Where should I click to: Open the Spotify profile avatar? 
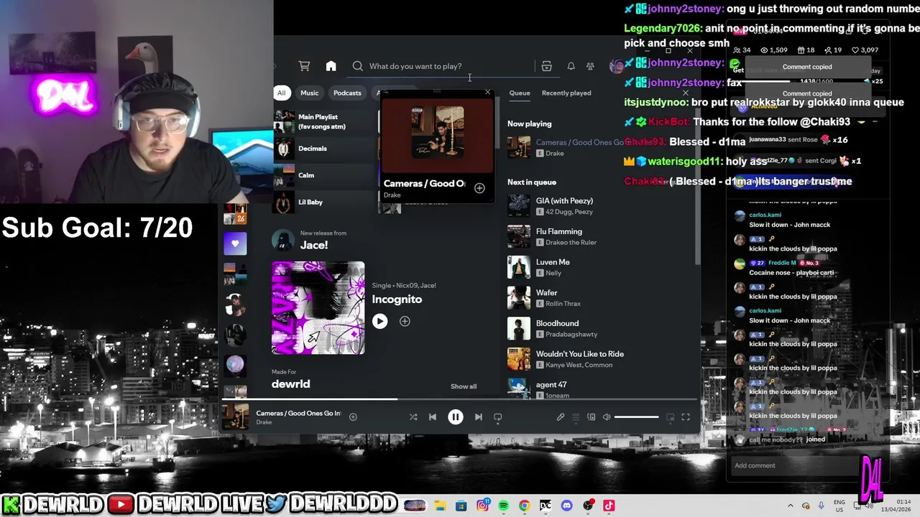(616, 66)
